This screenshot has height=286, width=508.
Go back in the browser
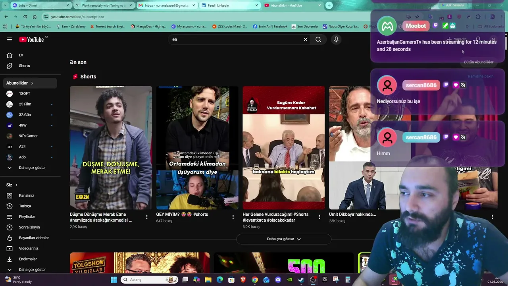click(x=6, y=17)
